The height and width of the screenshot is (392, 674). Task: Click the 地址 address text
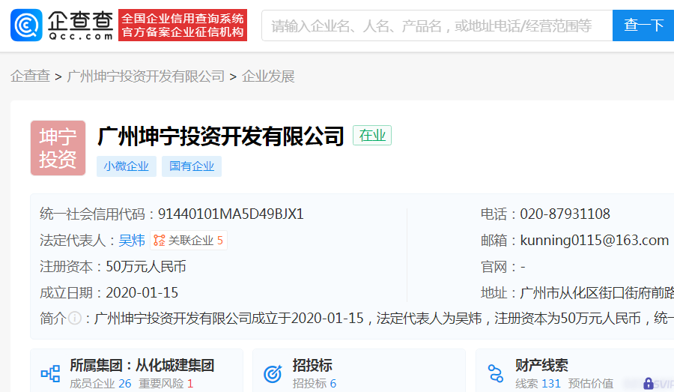pos(597,293)
